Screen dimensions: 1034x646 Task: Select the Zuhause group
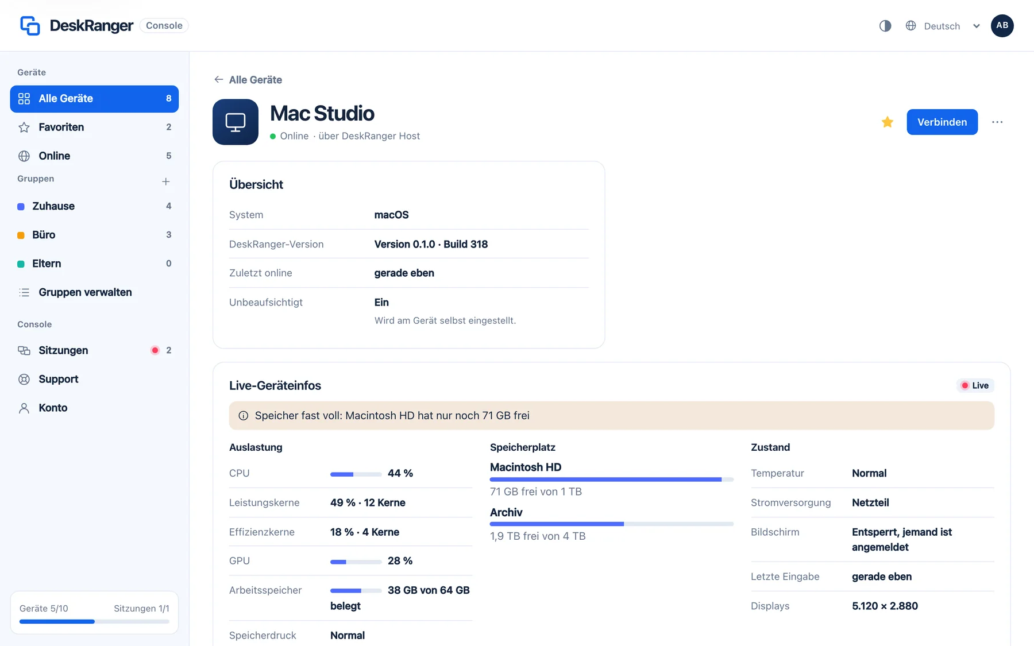94,206
